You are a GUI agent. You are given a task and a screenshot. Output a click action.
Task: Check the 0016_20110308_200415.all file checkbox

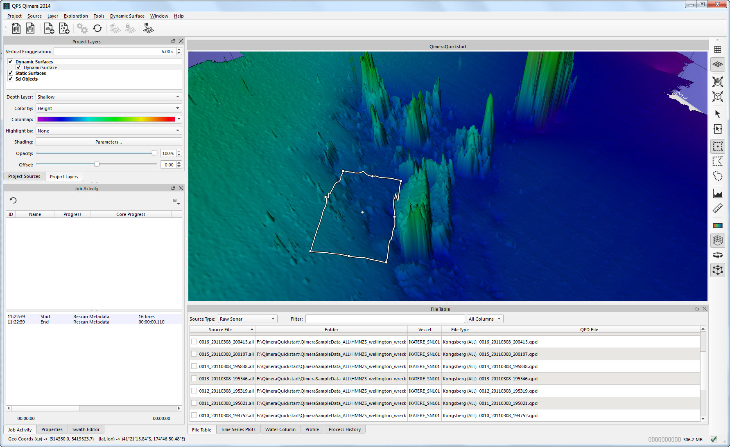click(194, 342)
